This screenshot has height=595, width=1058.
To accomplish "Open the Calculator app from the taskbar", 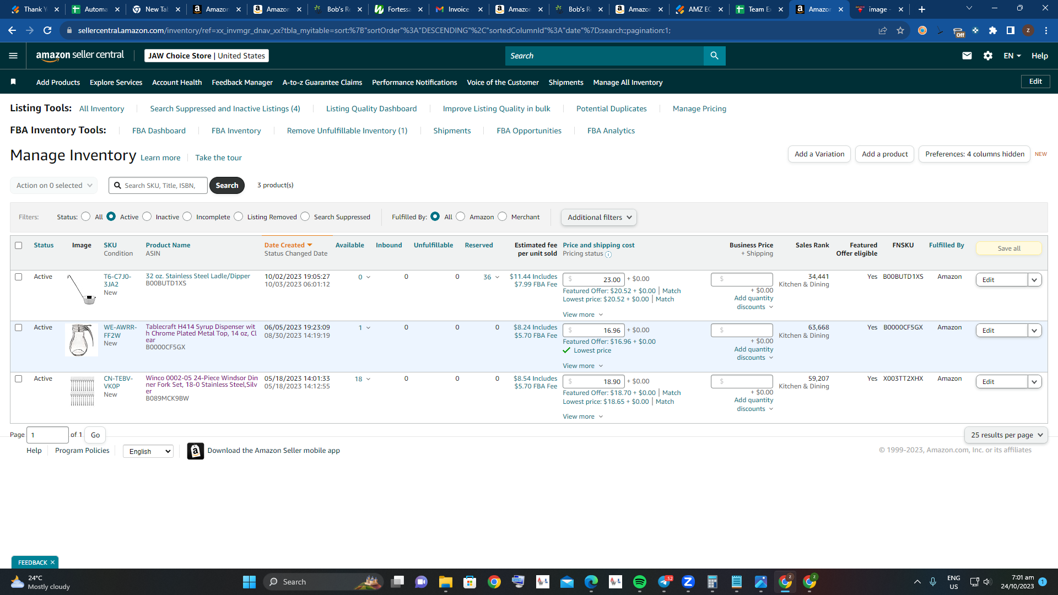I will (x=712, y=582).
